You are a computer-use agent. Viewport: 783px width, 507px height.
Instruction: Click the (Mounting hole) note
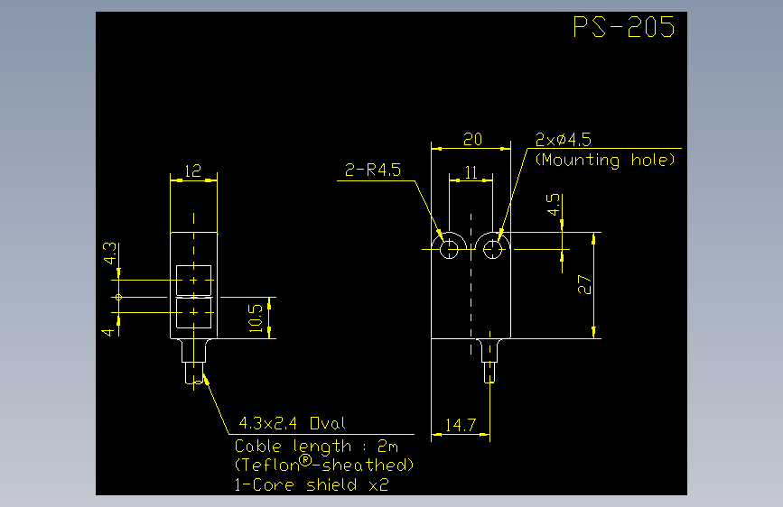[x=605, y=161]
